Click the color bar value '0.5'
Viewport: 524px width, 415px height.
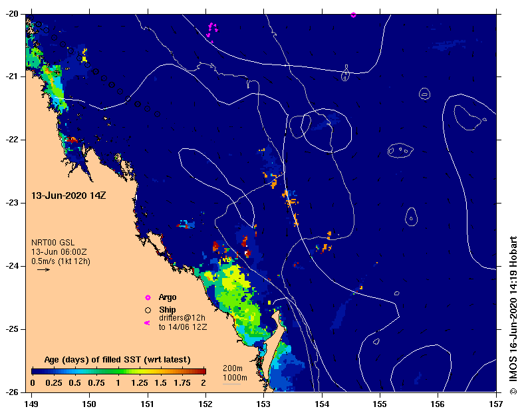[x=75, y=383]
